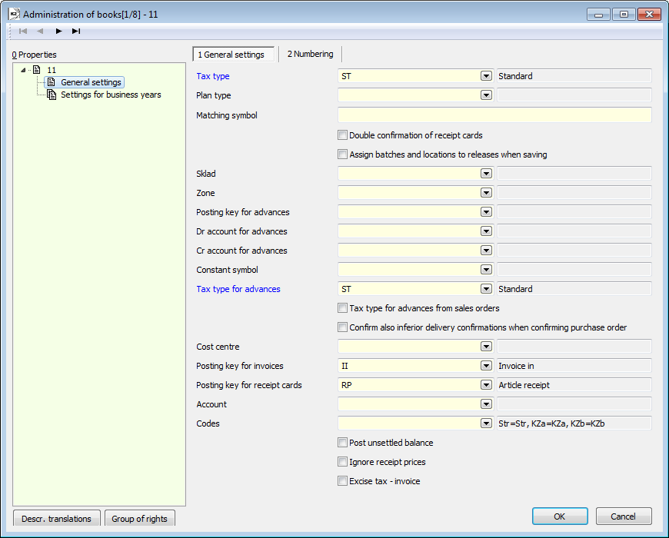Dismiss dialog with Cancel button

point(624,516)
